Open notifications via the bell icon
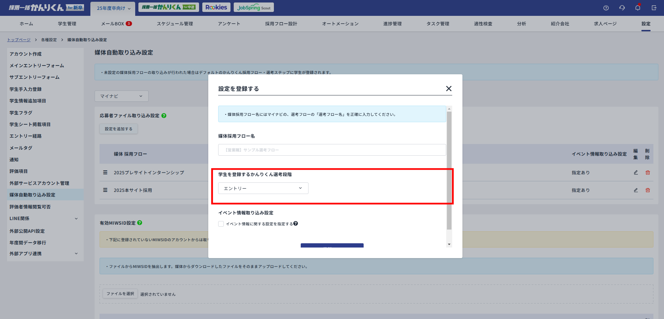664x319 pixels. (638, 7)
